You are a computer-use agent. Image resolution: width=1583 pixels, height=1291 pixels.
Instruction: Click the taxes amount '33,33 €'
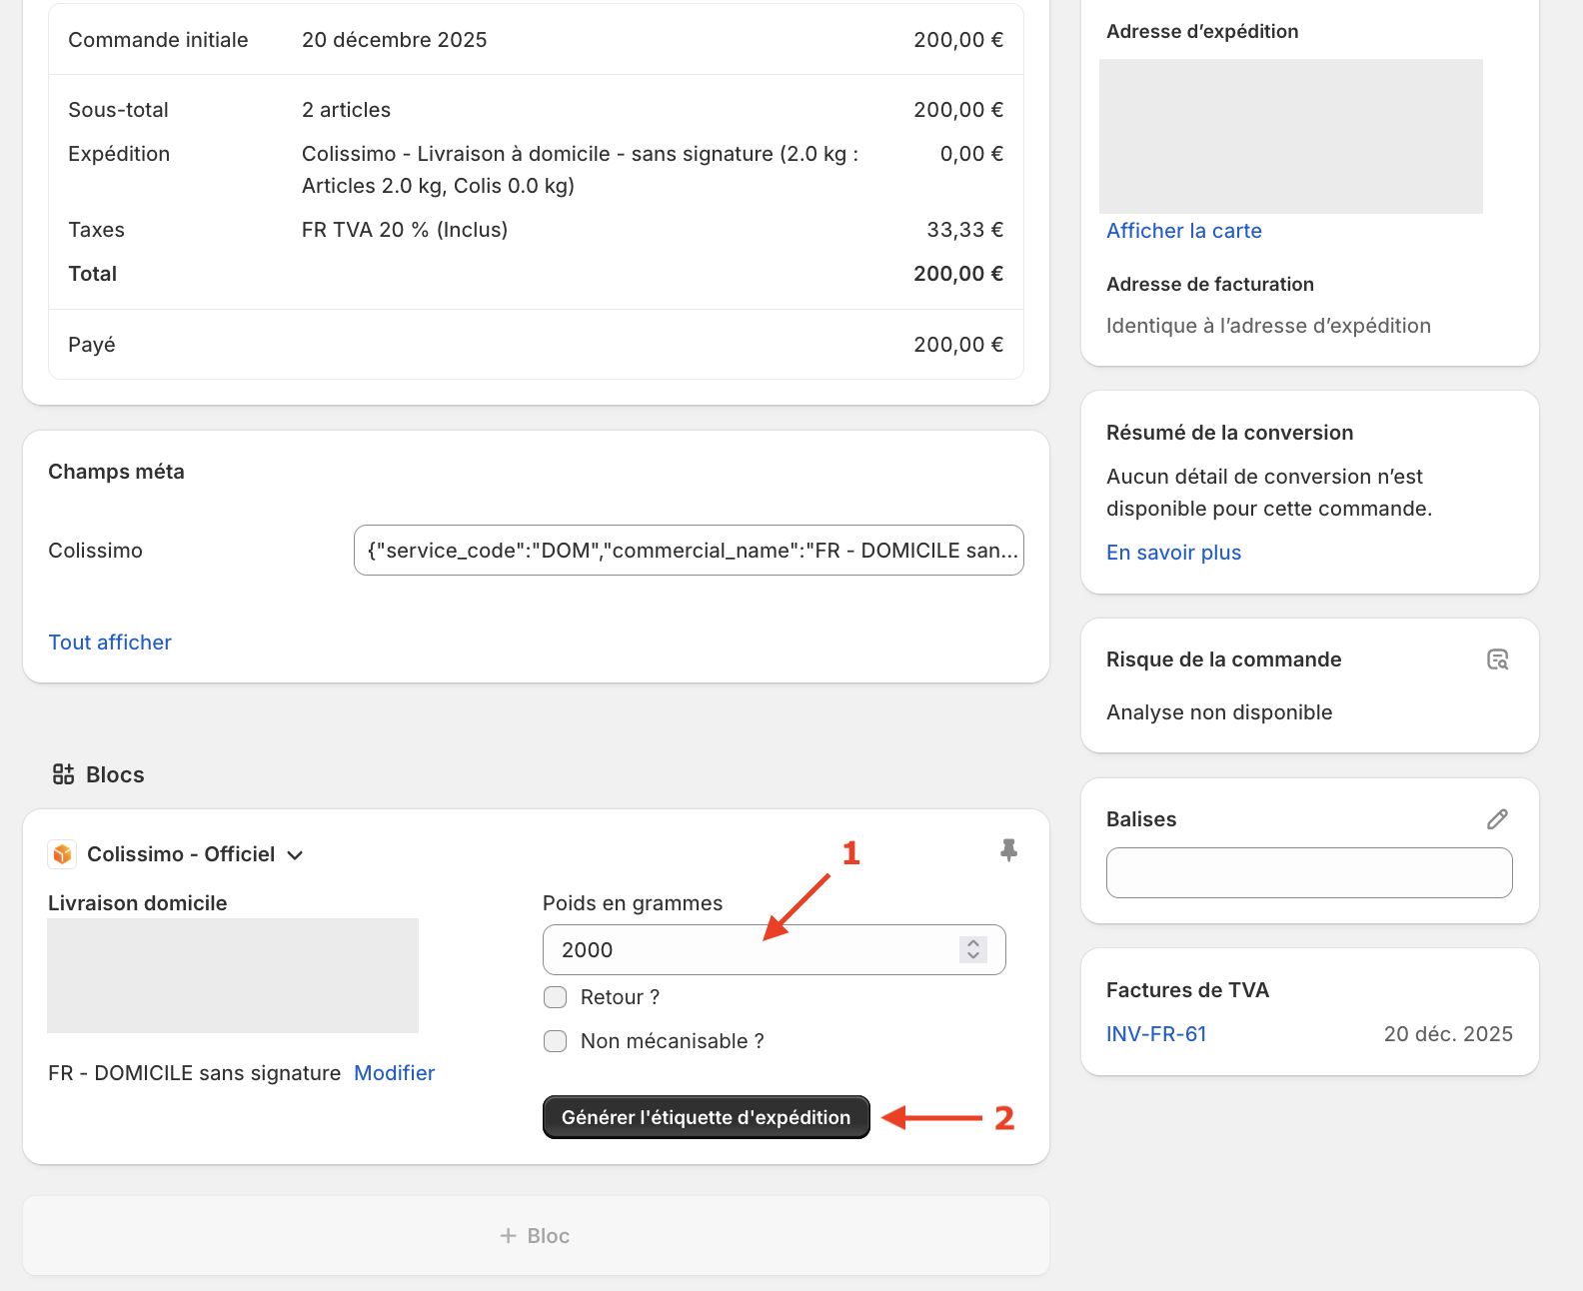[x=965, y=230]
